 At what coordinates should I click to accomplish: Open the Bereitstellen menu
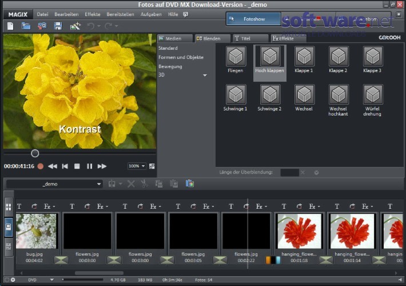121,14
